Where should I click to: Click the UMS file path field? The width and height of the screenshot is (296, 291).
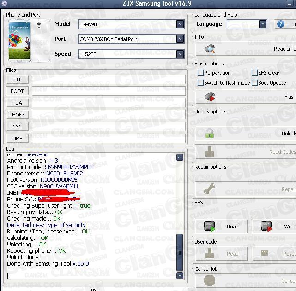tap(109, 139)
